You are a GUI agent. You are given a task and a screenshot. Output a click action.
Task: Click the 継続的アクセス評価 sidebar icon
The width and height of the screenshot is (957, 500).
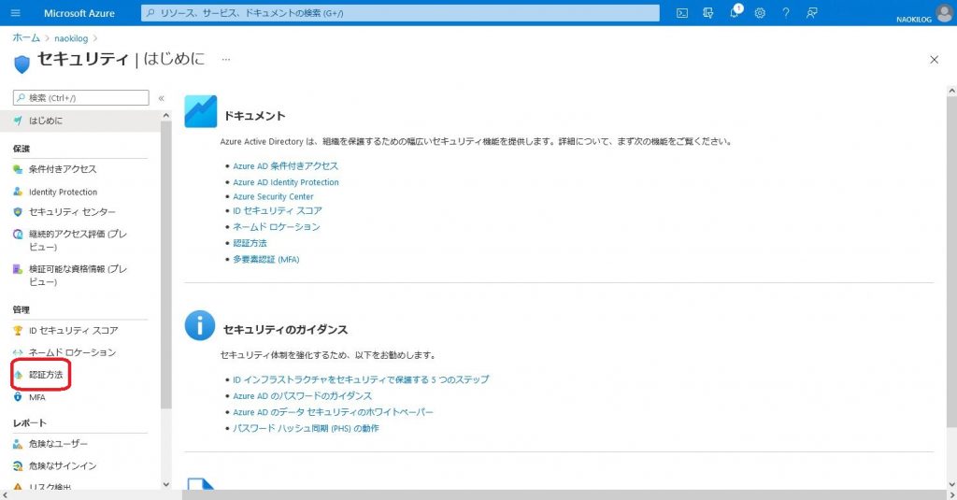tap(18, 234)
